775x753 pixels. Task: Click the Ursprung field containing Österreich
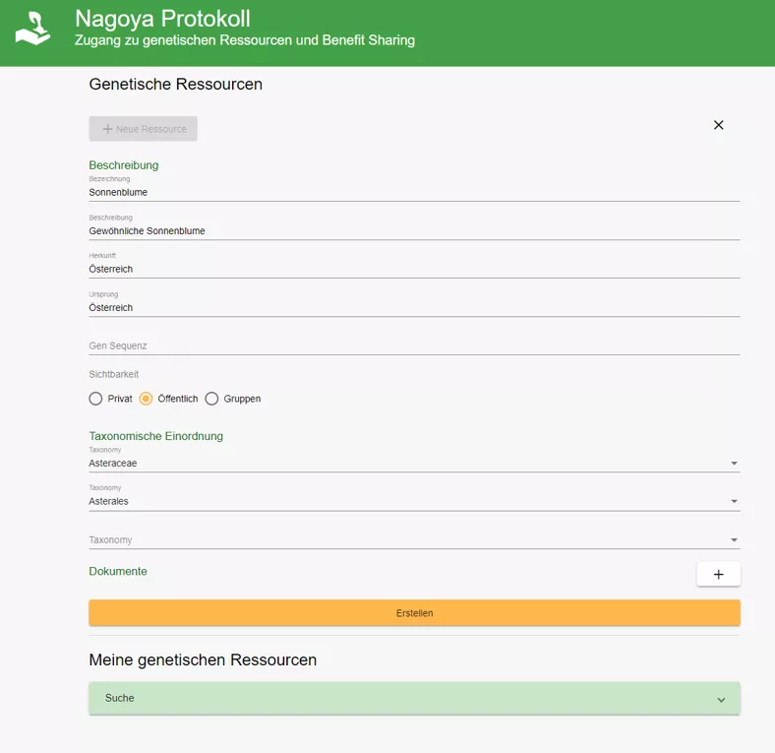coord(413,307)
